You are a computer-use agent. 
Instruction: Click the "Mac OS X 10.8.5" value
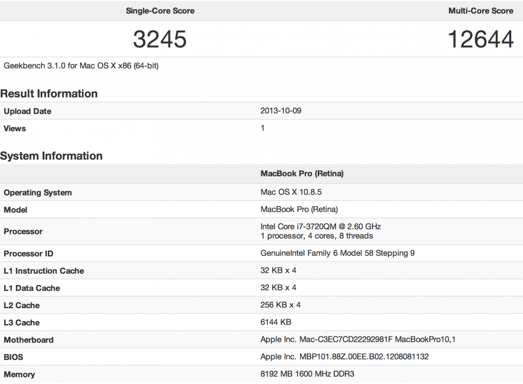(x=291, y=192)
